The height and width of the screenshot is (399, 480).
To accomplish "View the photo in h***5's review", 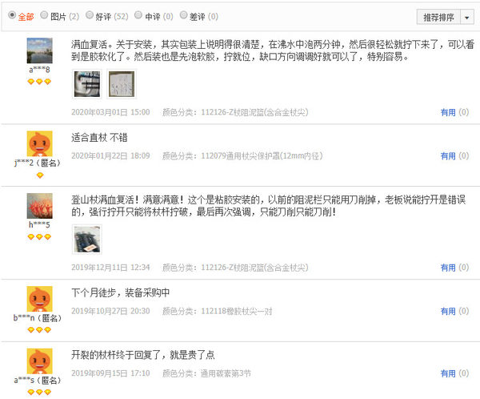I will point(87,240).
